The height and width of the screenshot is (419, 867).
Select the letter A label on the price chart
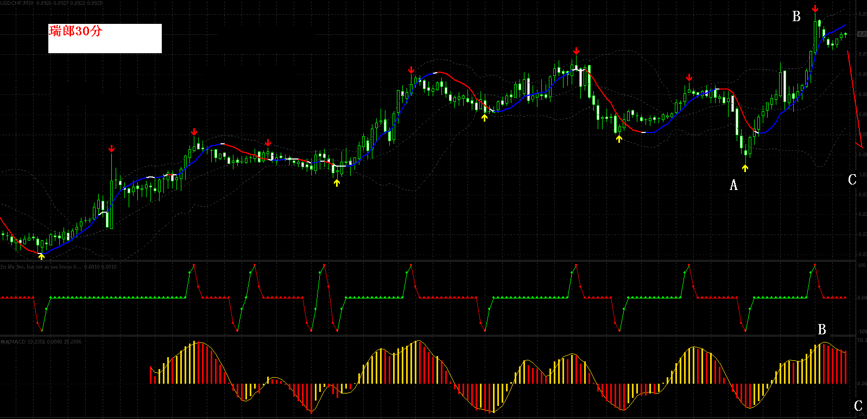(x=733, y=186)
